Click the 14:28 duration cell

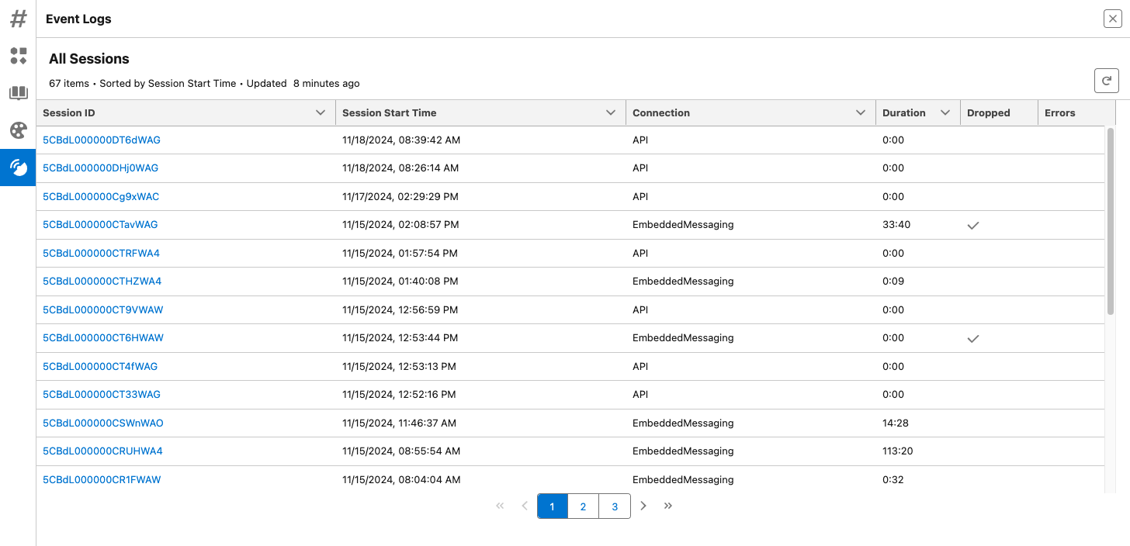(896, 423)
